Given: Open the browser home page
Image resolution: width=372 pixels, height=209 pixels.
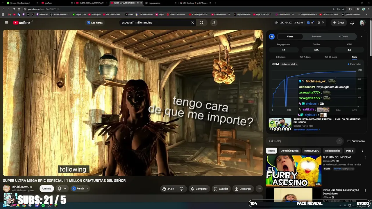Looking at the screenshot, I should [19, 9].
